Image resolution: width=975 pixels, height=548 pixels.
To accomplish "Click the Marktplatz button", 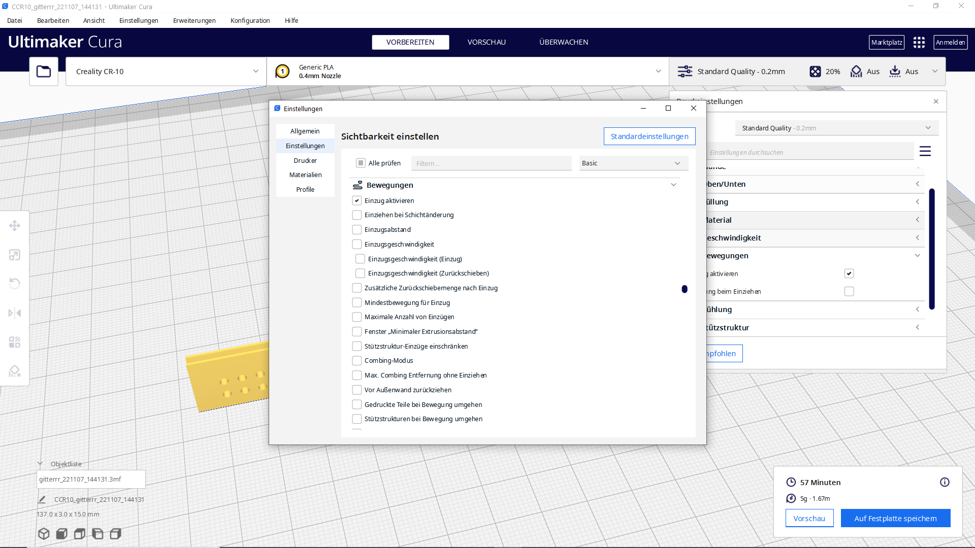I will [887, 42].
